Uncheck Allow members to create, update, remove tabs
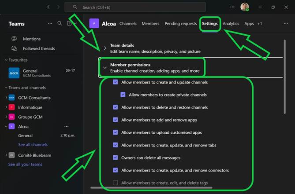The width and height of the screenshot is (295, 194). pyautogui.click(x=116, y=145)
